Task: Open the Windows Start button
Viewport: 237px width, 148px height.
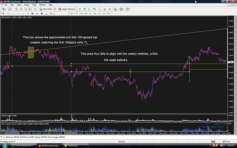Action: (5, 146)
